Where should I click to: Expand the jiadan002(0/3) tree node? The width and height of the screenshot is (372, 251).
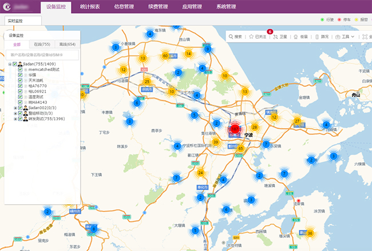pyautogui.click(x=15, y=107)
